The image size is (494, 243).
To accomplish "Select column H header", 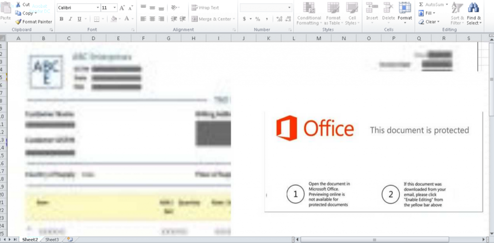I will [193, 38].
